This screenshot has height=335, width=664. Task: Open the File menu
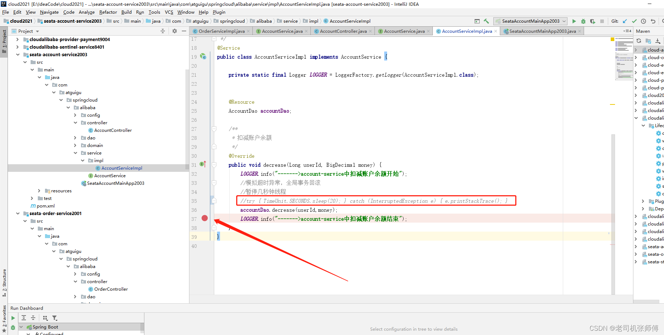point(5,12)
